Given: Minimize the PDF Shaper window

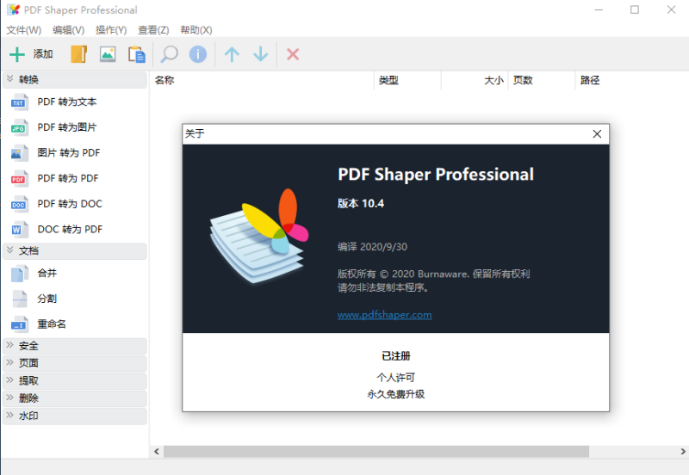Looking at the screenshot, I should point(599,9).
